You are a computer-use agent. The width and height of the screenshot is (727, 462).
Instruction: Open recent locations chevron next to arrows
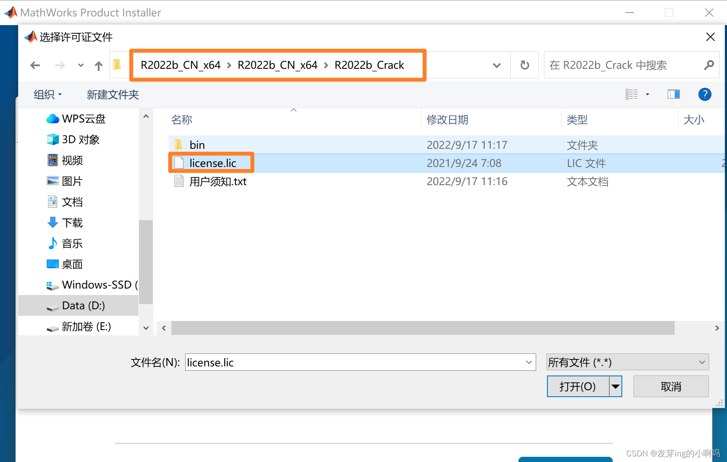click(81, 65)
